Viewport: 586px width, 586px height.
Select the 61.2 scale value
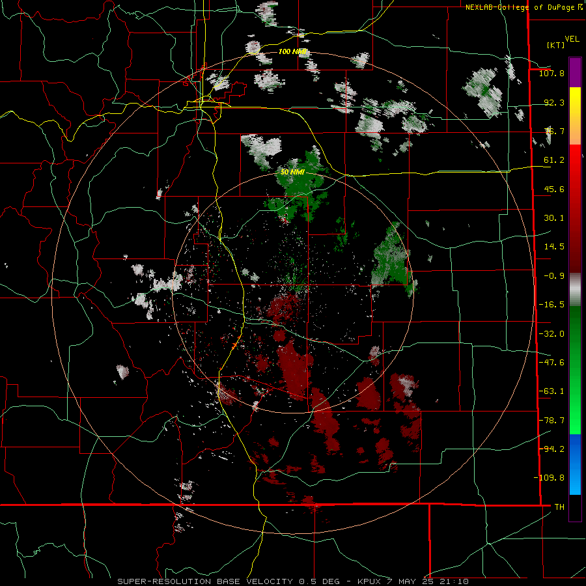554,160
